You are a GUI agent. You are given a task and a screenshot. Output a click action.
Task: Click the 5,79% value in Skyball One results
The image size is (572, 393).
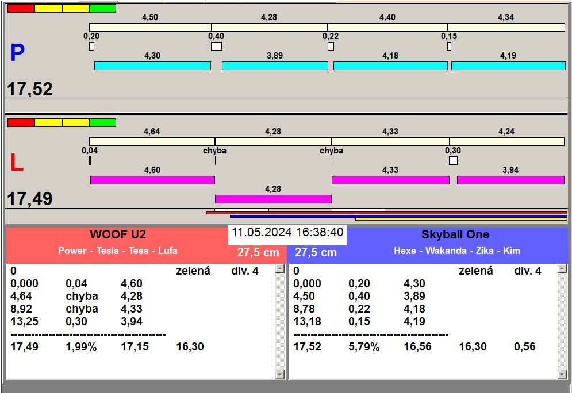[364, 346]
